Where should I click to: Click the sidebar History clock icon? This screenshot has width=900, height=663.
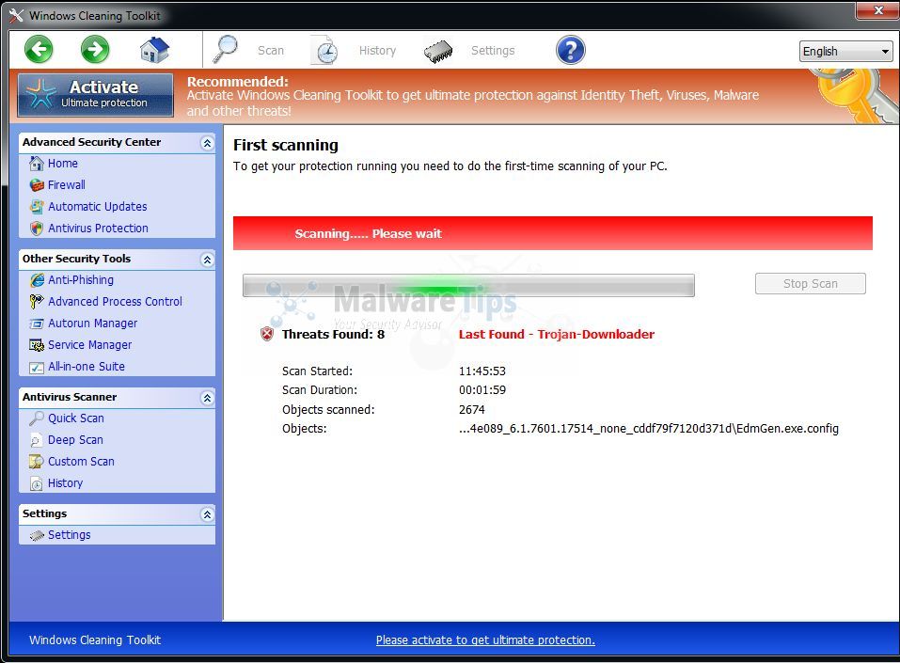coord(36,483)
